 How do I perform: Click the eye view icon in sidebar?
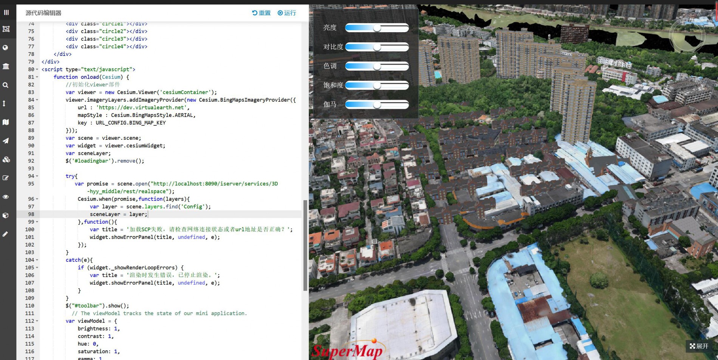tap(6, 197)
